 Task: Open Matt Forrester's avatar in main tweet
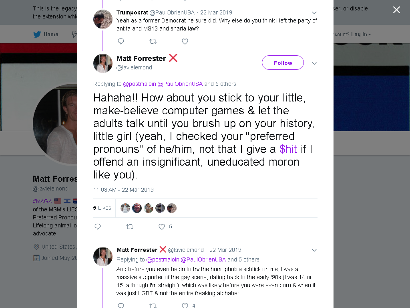[103, 63]
